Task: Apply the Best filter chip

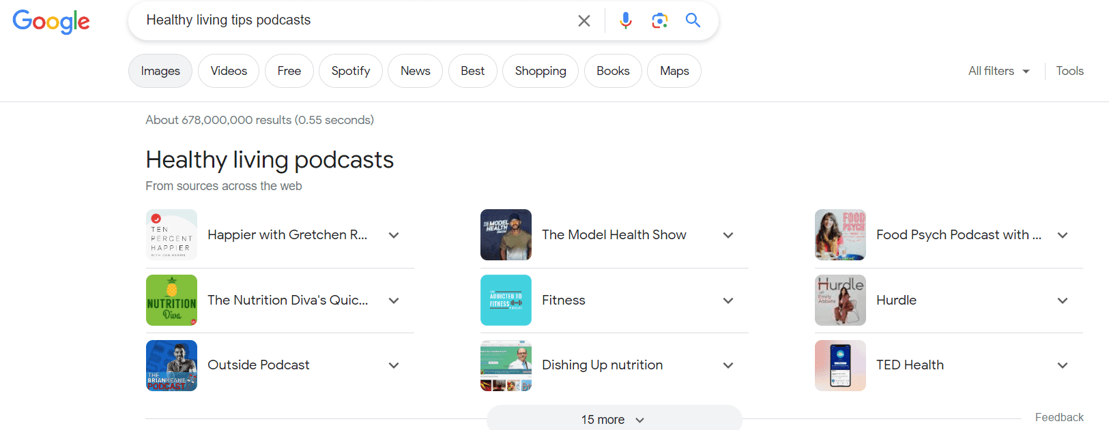Action: pos(472,71)
